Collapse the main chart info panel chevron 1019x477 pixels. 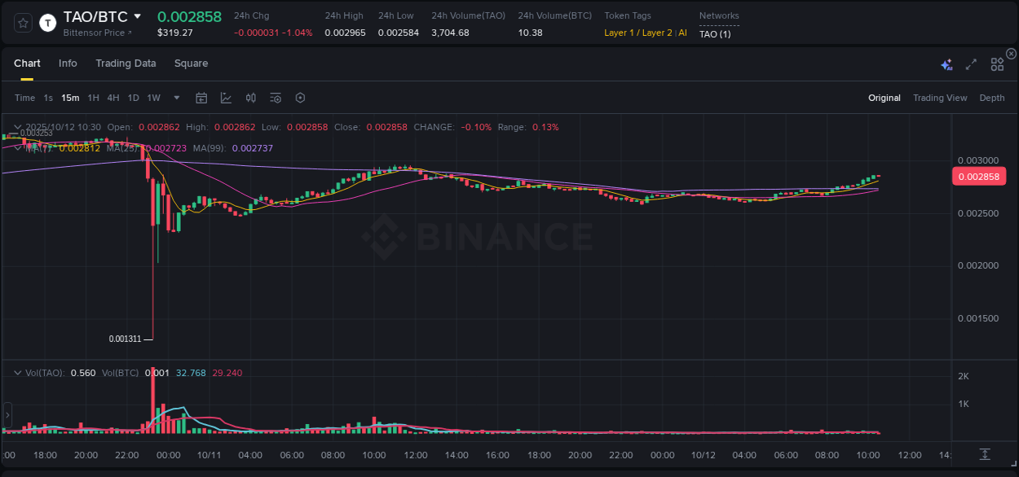point(16,127)
